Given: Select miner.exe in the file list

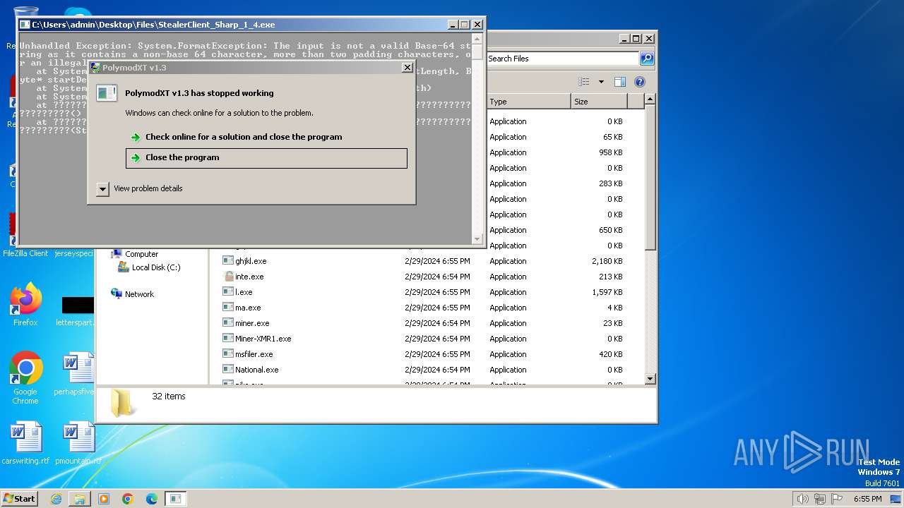Looking at the screenshot, I should tap(252, 323).
